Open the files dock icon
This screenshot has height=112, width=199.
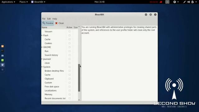point(2,56)
